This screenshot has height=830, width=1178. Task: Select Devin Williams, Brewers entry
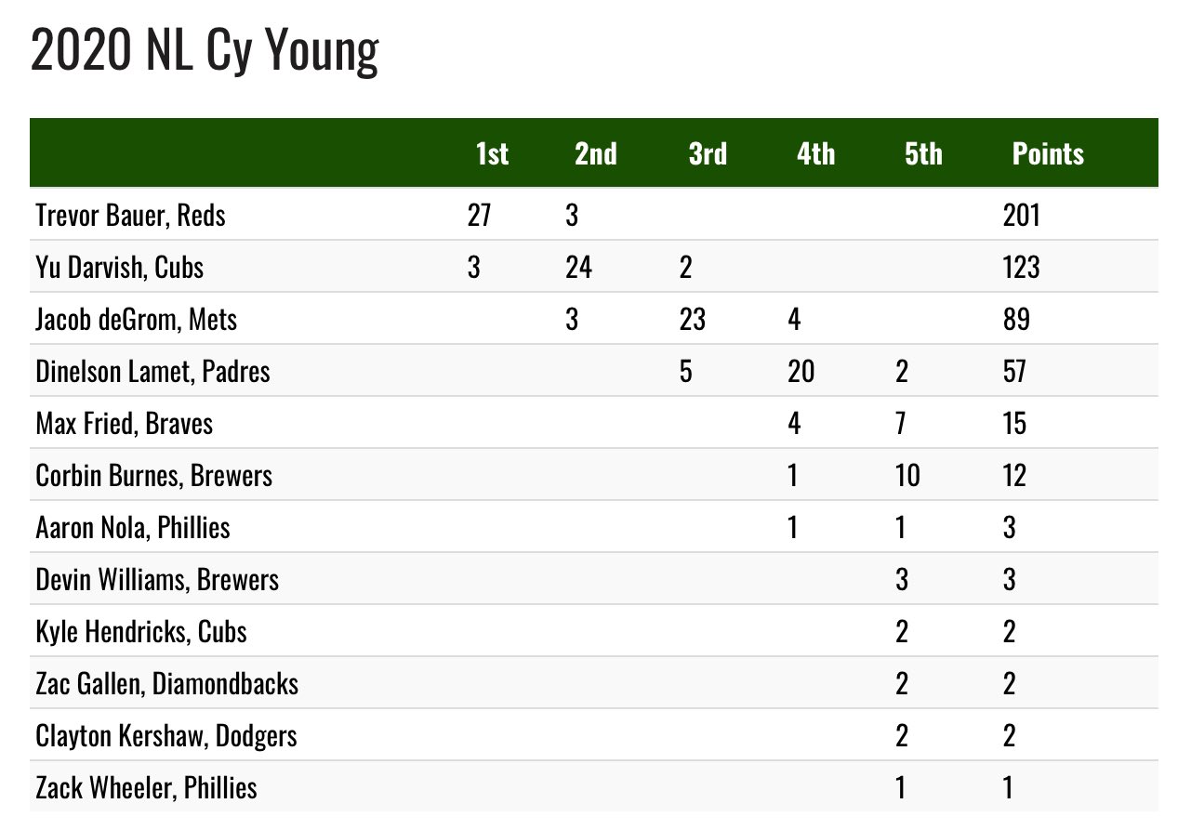pyautogui.click(x=156, y=580)
